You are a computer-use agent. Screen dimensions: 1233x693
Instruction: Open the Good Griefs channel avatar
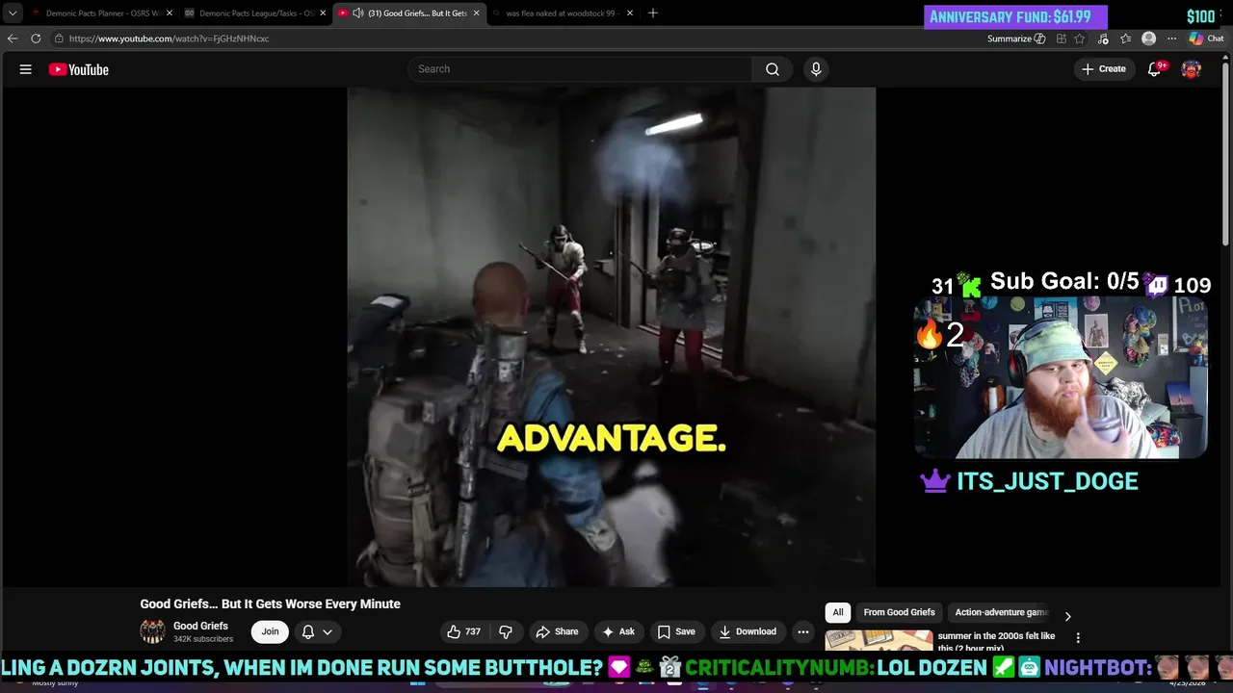point(152,631)
